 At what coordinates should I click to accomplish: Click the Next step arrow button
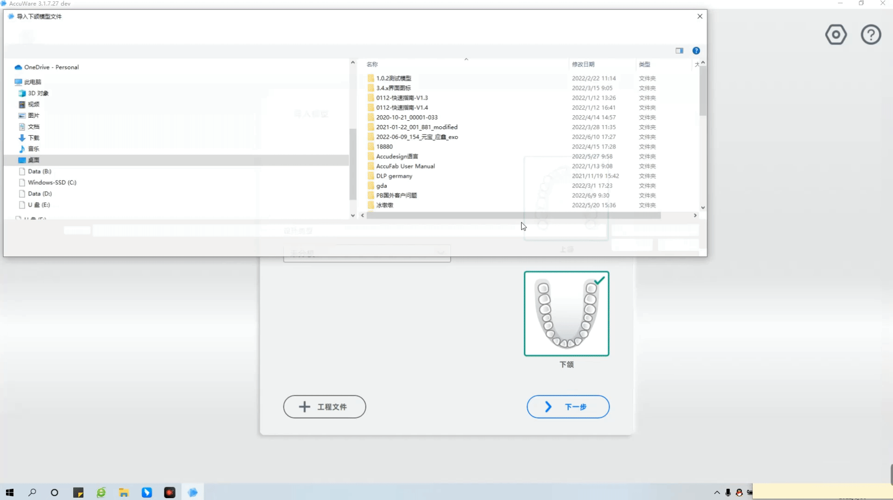point(568,406)
